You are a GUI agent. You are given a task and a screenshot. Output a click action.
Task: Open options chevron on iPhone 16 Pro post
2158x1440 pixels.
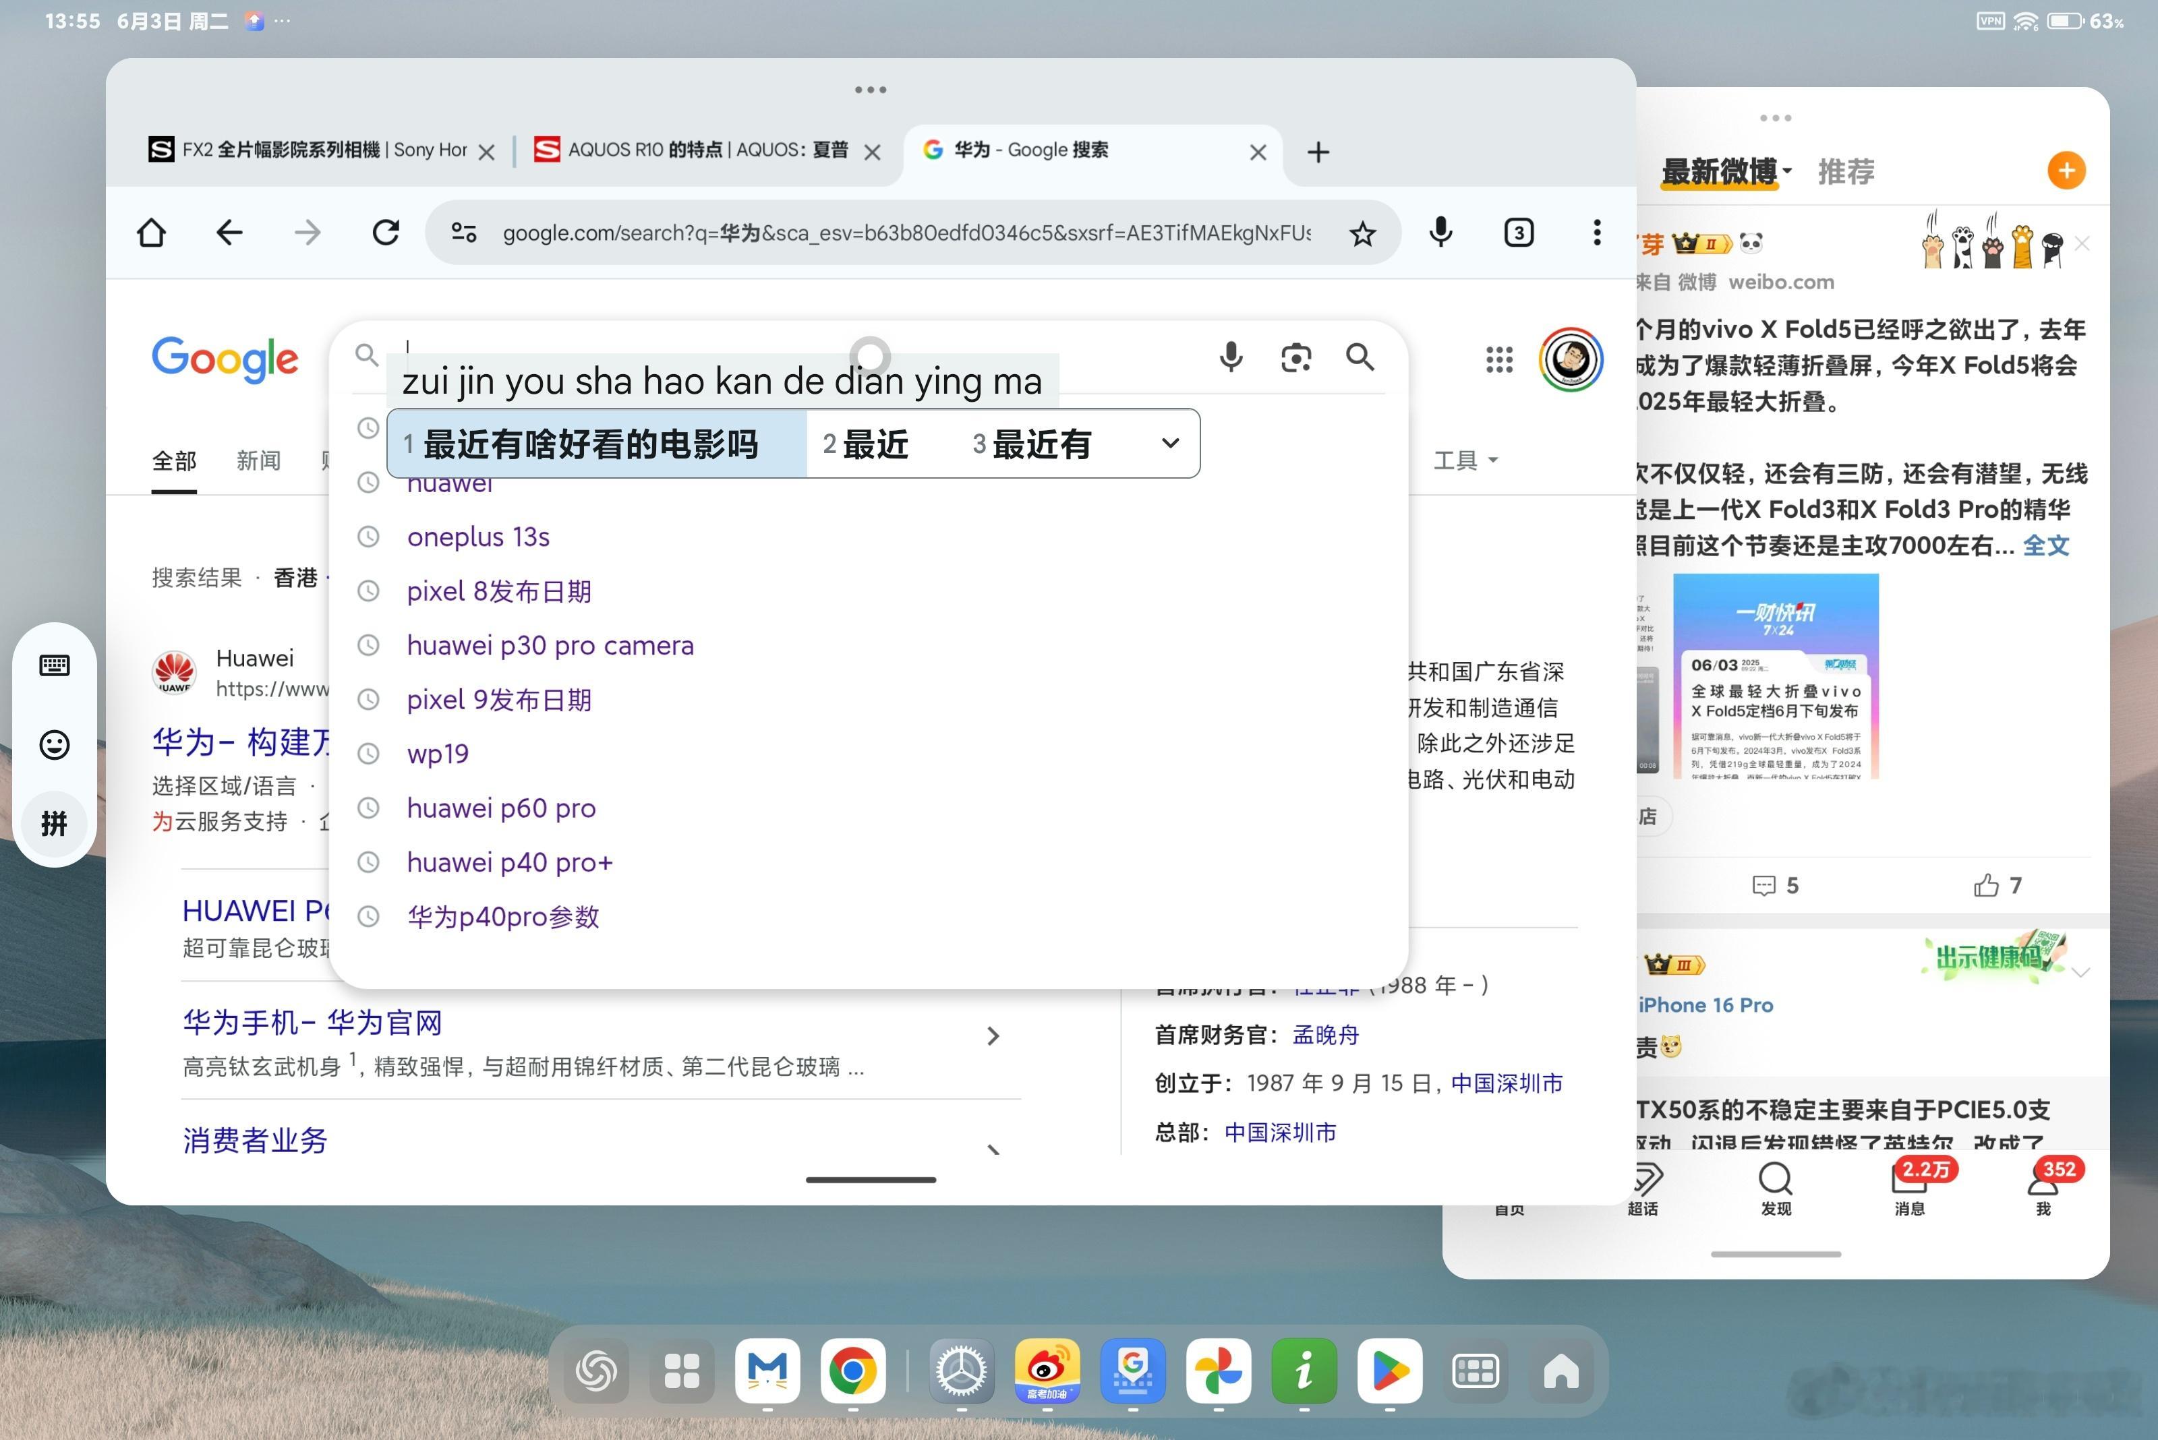coord(2082,971)
